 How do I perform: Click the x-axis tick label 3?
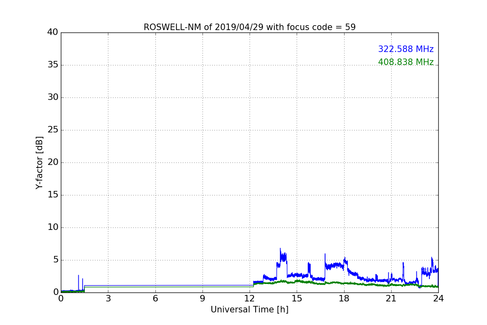point(108,298)
